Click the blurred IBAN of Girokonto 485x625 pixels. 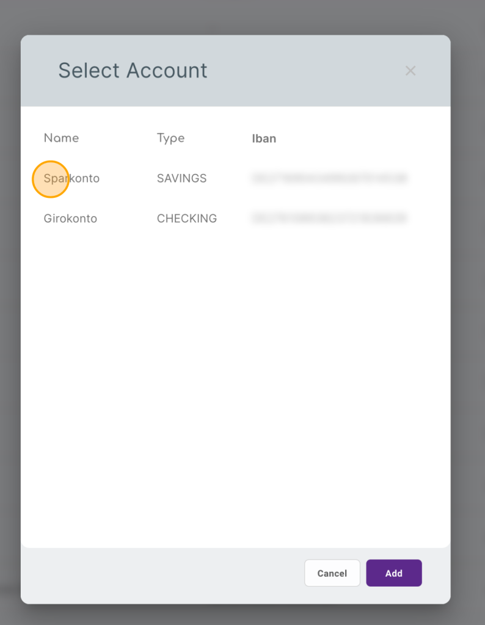pos(329,218)
